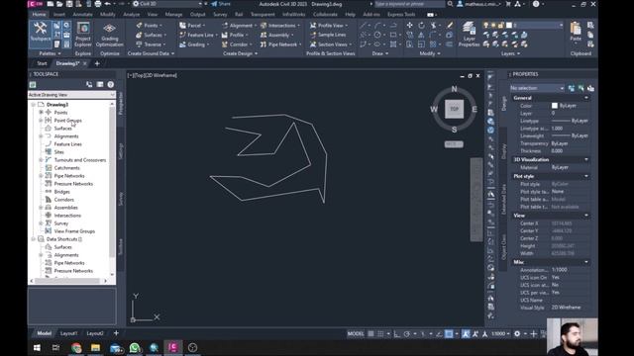Click the user account name in title bar
The height and width of the screenshot is (356, 634).
click(482, 4)
